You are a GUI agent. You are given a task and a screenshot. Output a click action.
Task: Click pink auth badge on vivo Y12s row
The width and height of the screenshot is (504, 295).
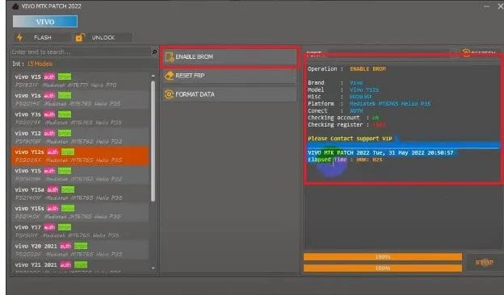52,152
